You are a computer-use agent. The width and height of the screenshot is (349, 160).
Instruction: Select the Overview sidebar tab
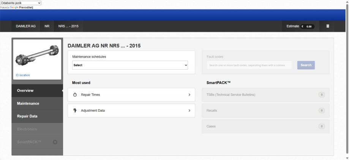pos(37,91)
